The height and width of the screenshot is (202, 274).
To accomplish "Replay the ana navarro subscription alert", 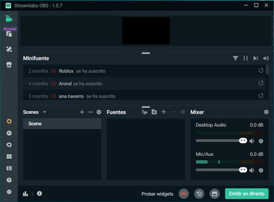I will (x=261, y=95).
